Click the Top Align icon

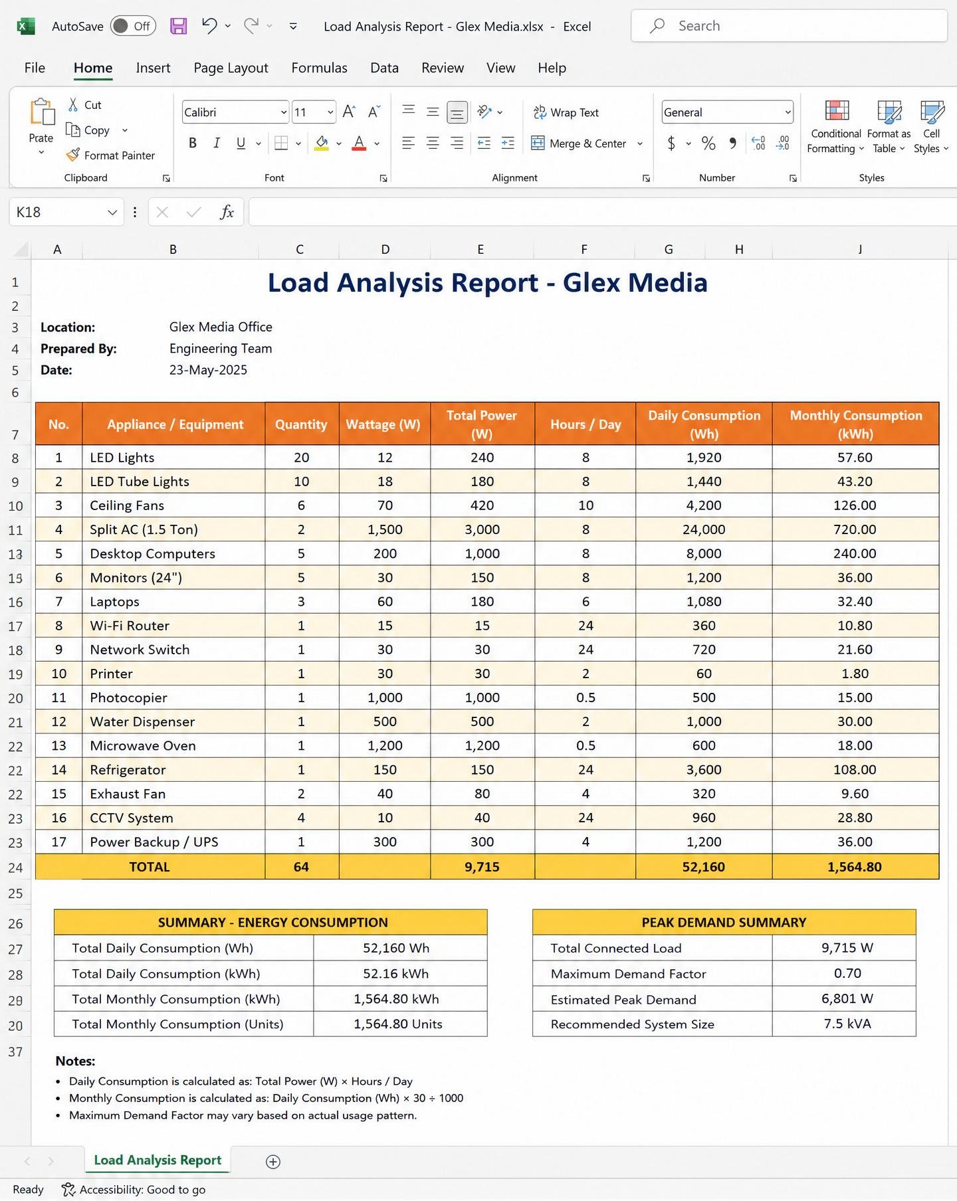tap(409, 112)
